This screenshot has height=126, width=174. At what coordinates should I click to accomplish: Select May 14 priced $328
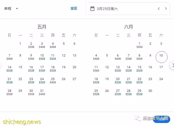point(10,69)
